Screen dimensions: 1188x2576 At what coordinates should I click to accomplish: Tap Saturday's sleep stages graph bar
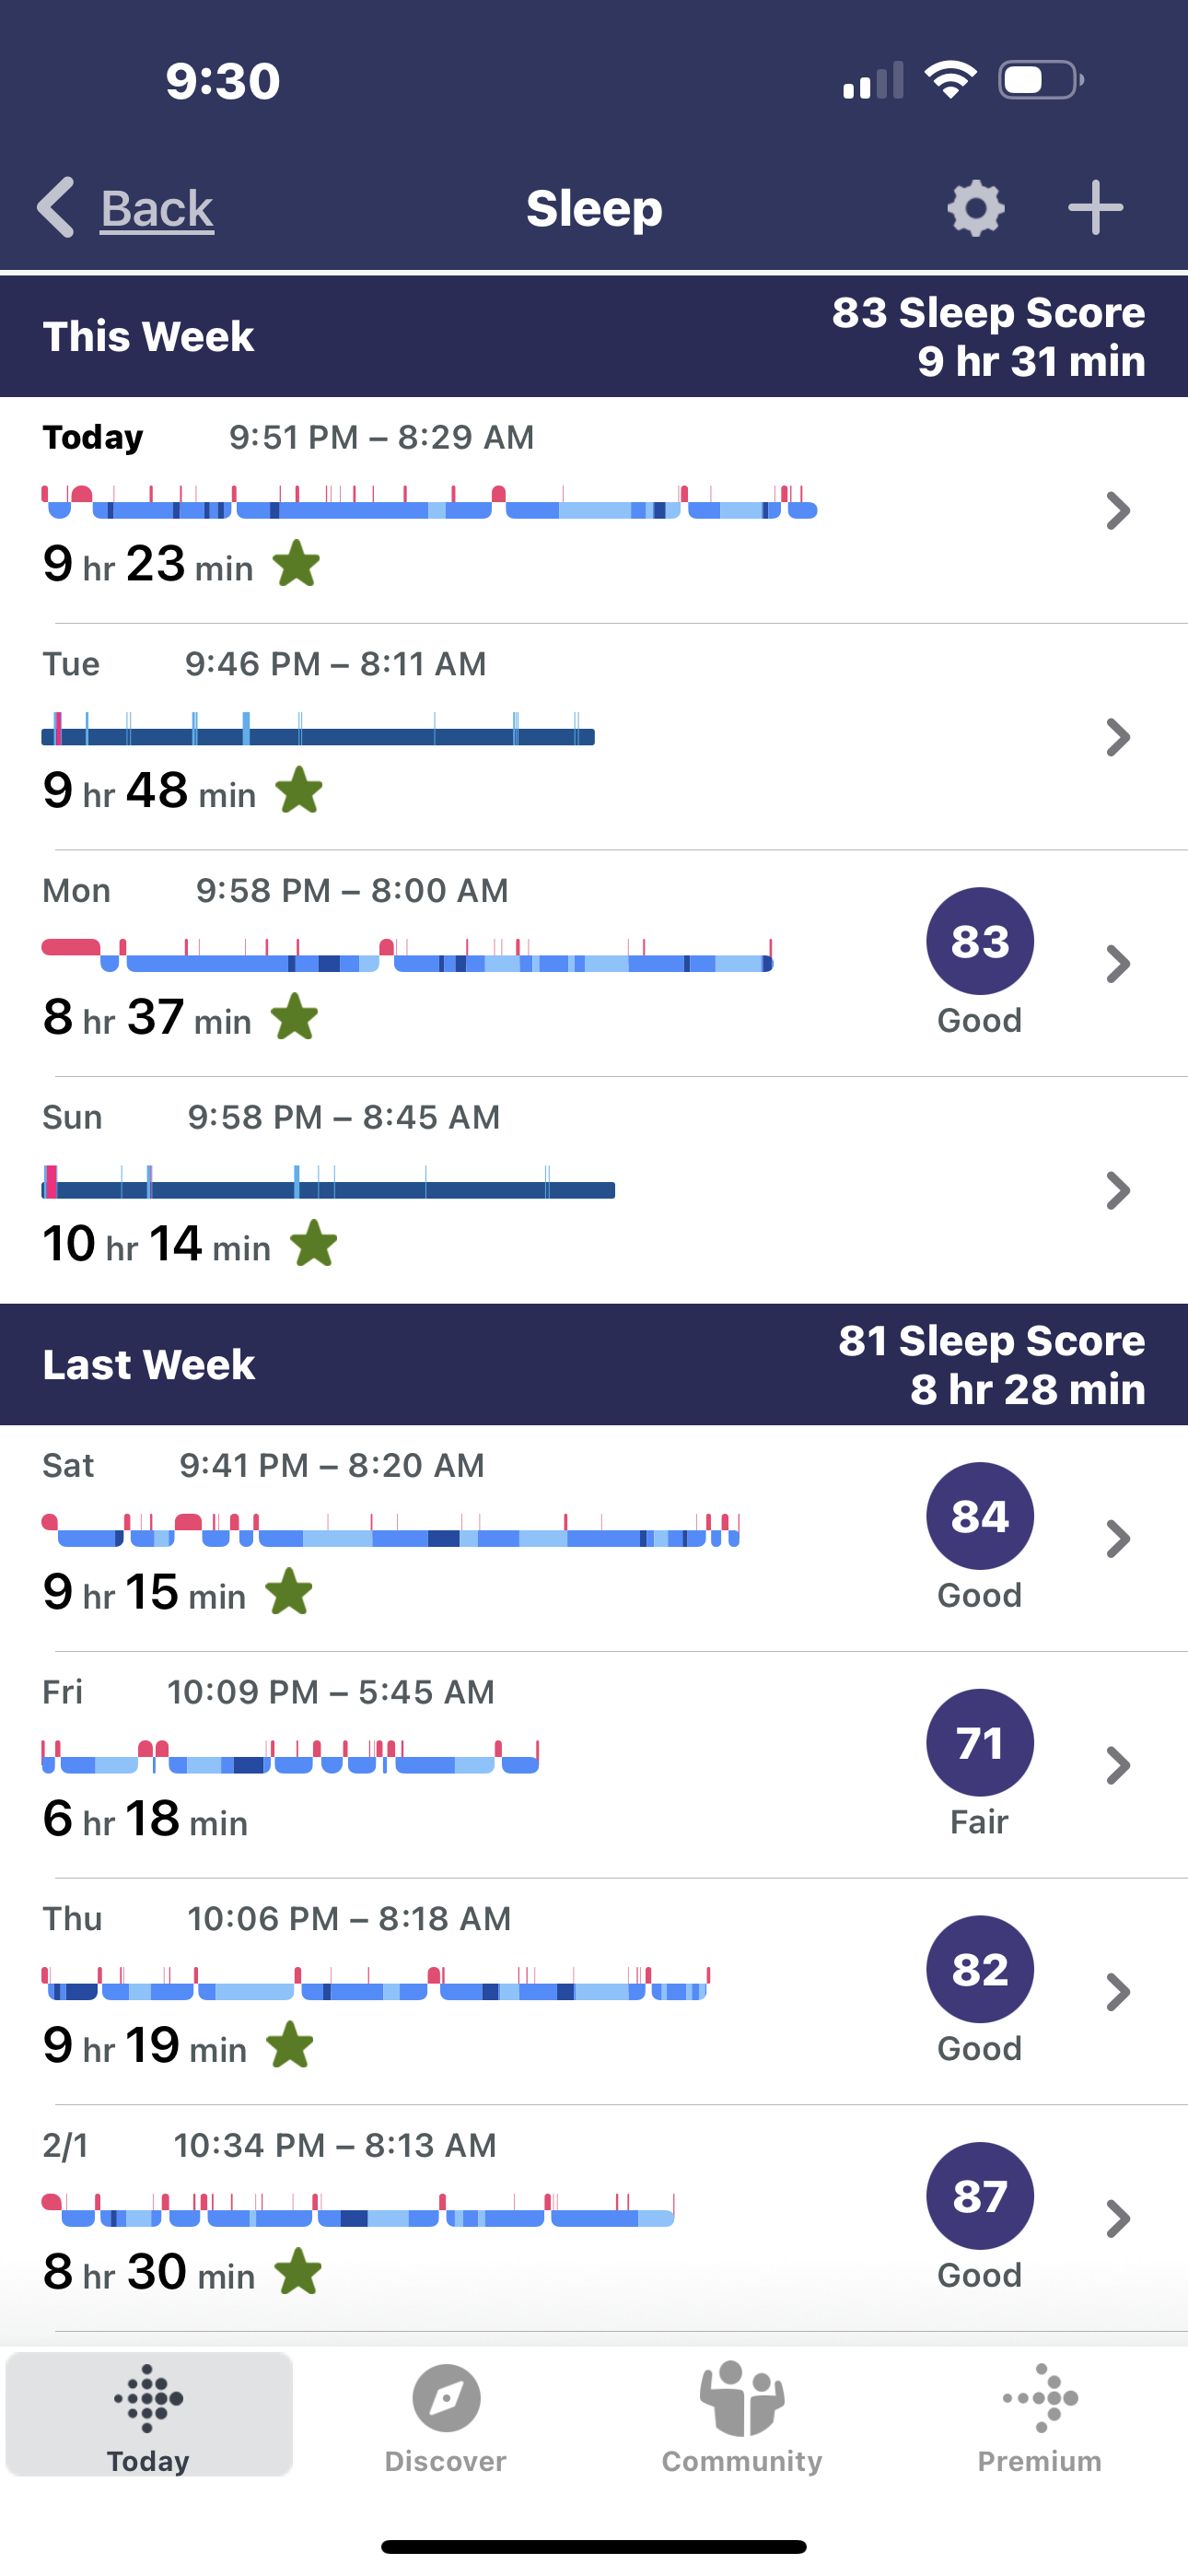click(390, 1532)
